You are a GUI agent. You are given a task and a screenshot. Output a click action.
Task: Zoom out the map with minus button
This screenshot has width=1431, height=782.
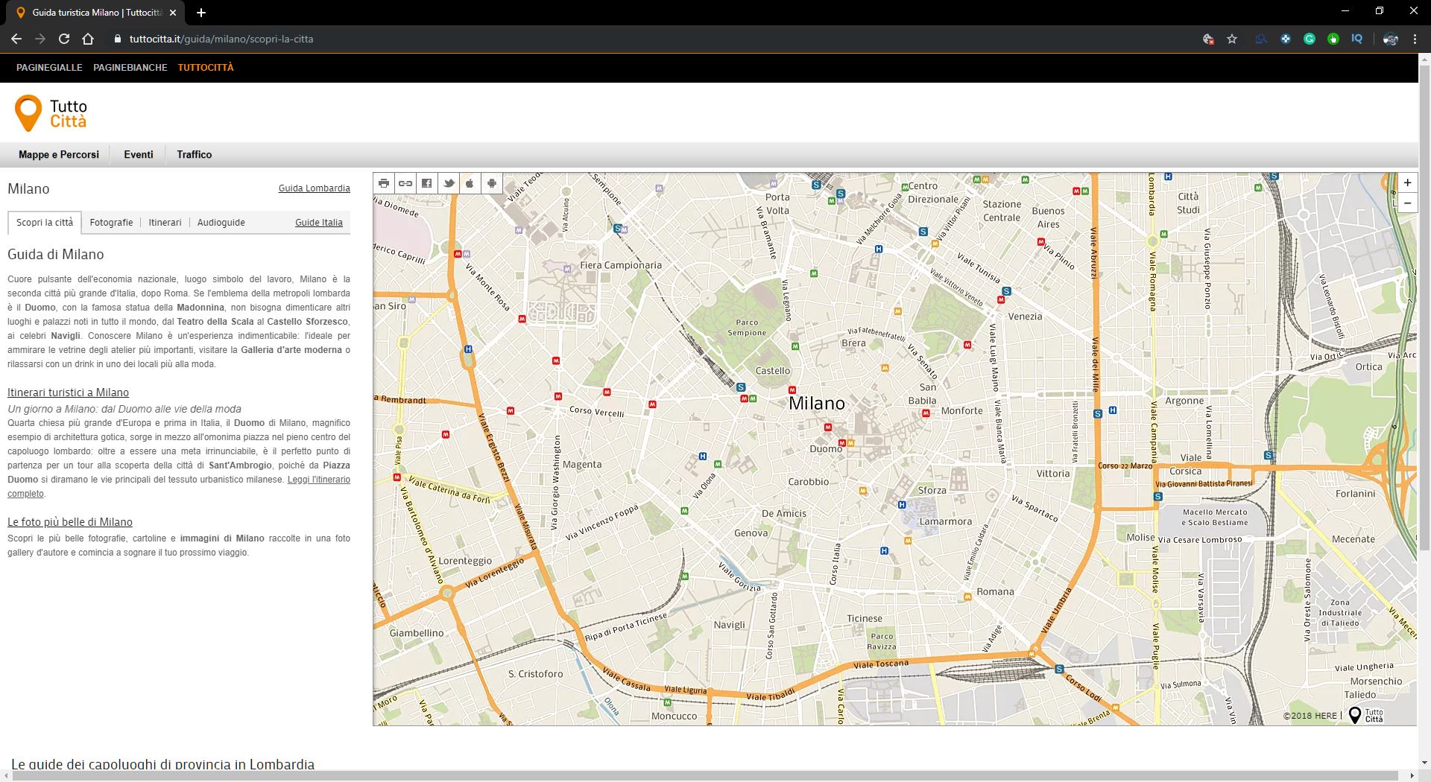point(1407,203)
